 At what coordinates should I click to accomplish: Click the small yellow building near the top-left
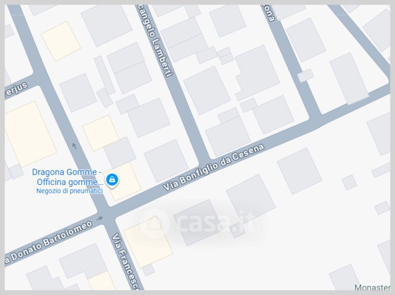61,41
